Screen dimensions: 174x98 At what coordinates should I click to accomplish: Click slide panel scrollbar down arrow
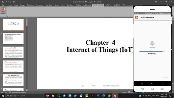coord(27,90)
